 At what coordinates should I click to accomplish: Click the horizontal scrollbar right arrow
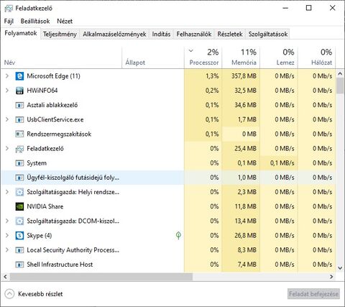[331, 277]
